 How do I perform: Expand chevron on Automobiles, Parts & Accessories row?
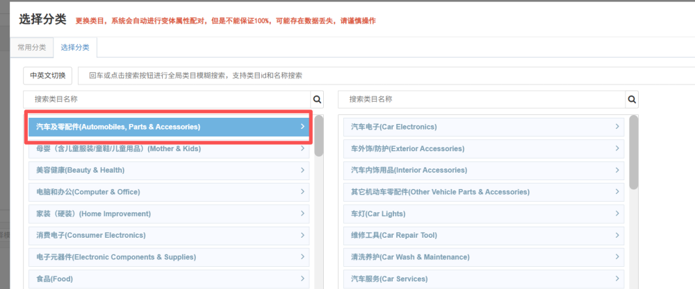coord(302,126)
